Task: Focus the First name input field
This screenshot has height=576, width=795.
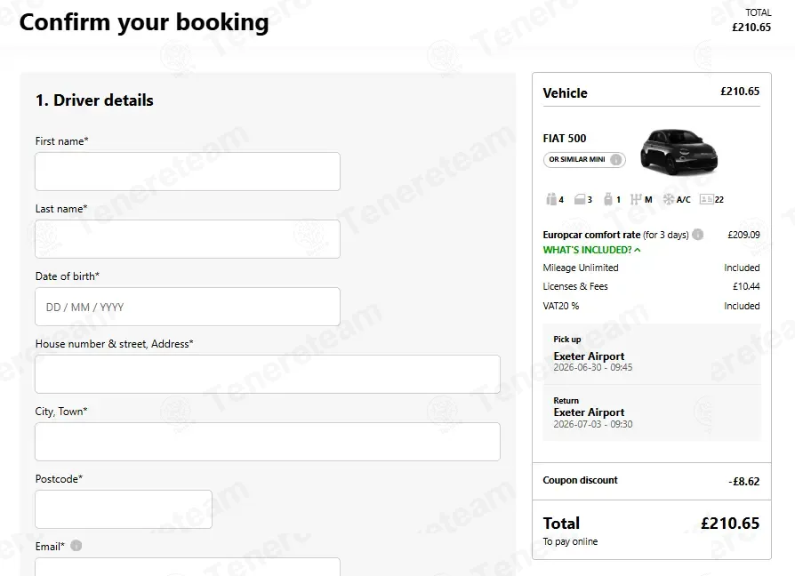Action: tap(188, 172)
